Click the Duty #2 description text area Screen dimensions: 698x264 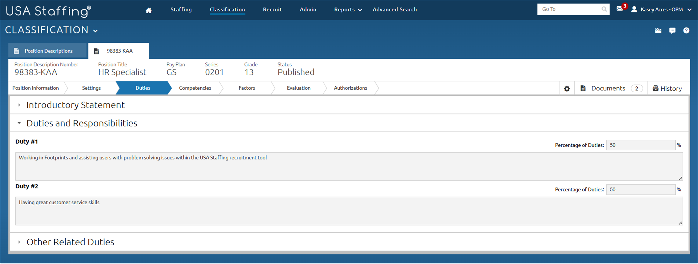point(349,211)
